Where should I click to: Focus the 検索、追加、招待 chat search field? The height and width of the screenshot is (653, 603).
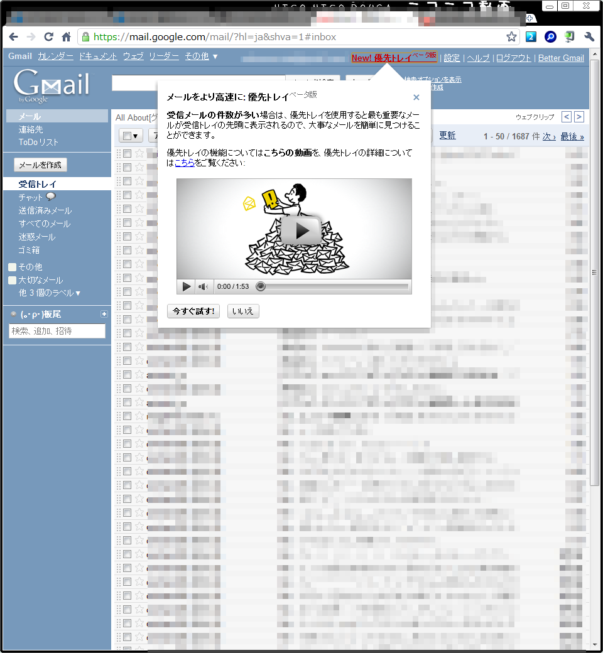[x=57, y=331]
